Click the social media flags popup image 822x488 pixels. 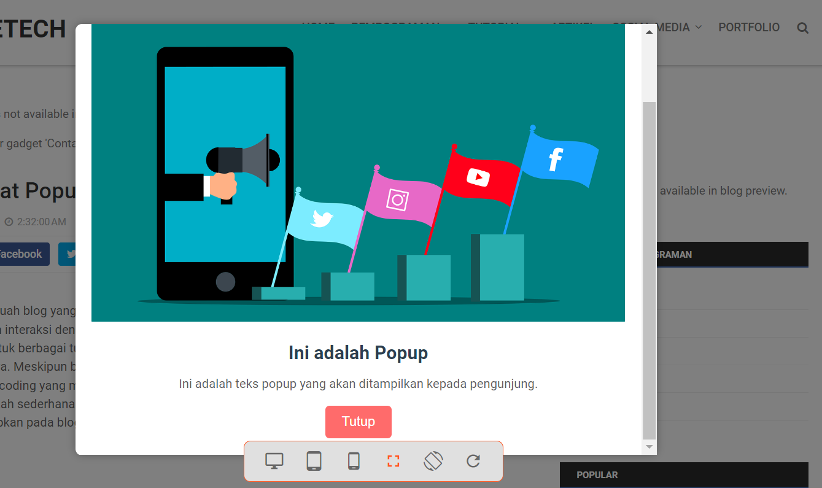pos(358,172)
